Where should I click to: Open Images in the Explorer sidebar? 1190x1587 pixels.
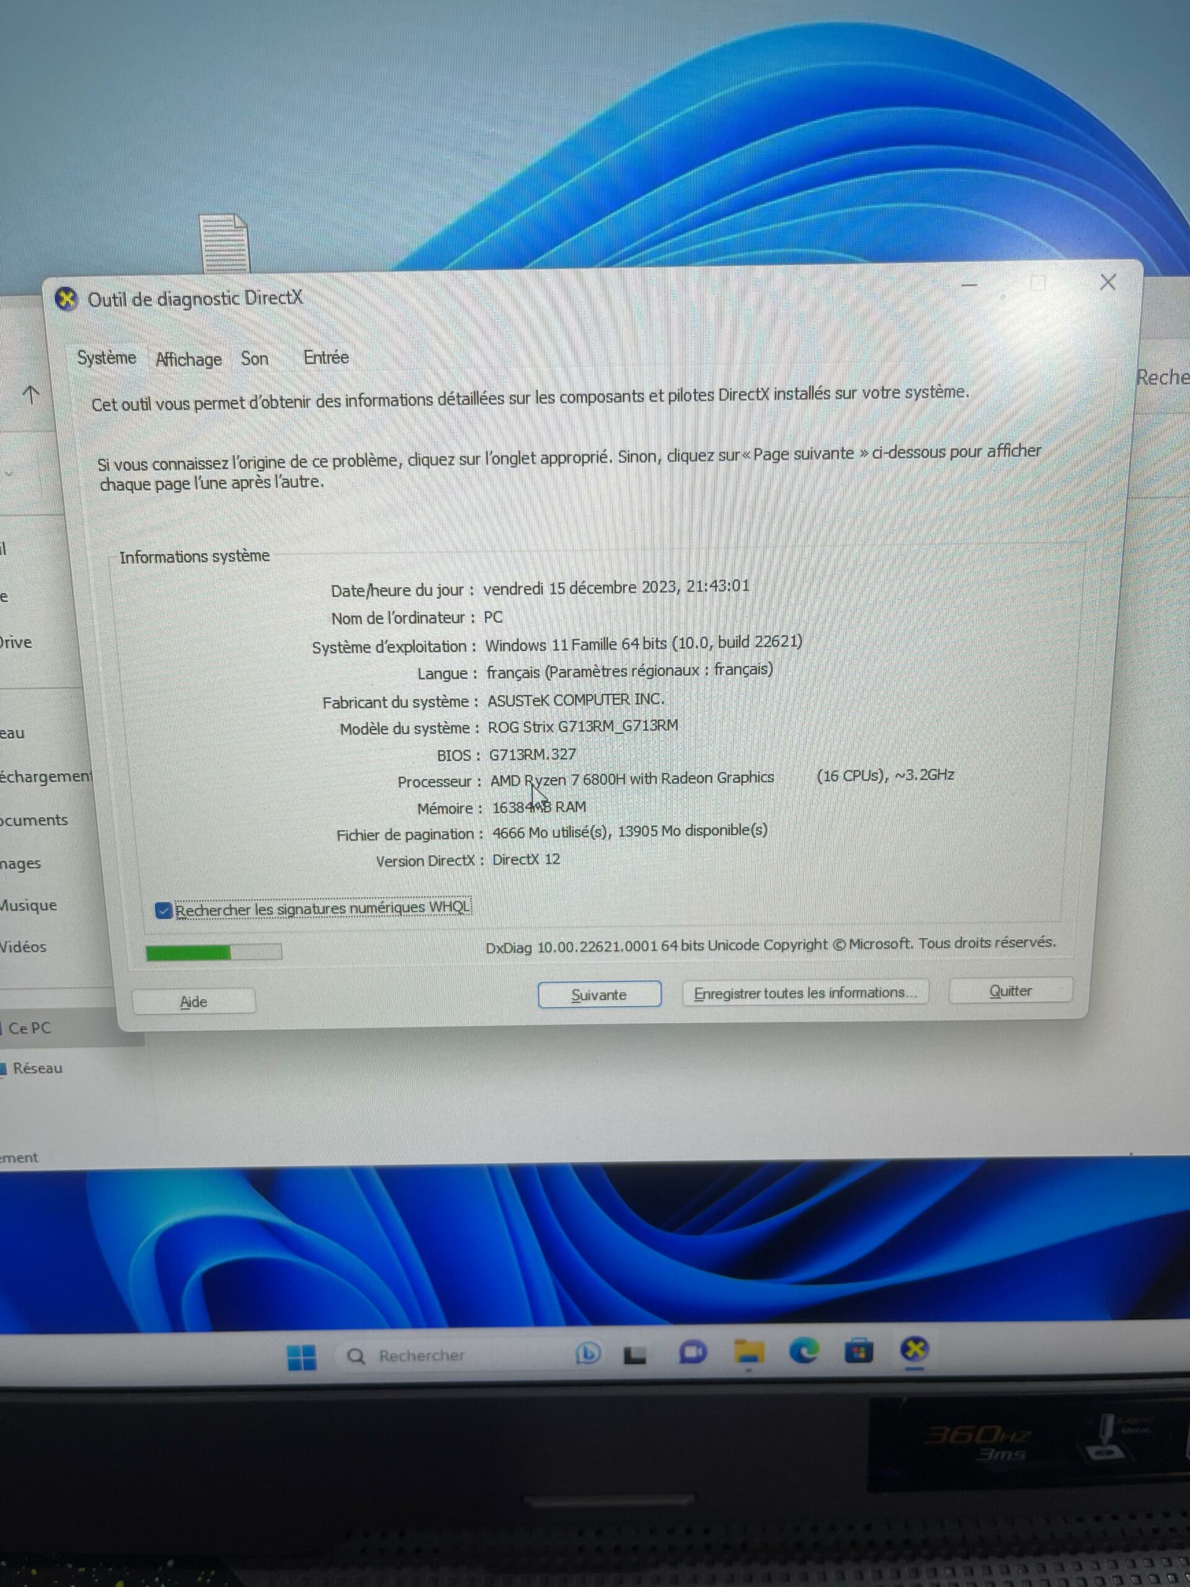[20, 864]
